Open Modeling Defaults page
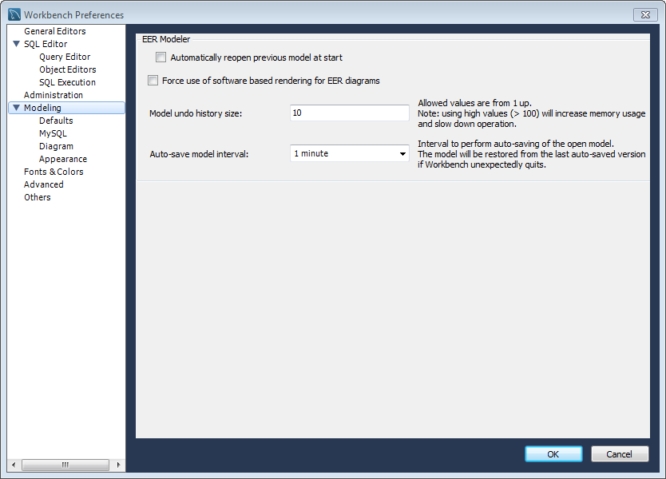Screen dimensions: 666x479 56,121
